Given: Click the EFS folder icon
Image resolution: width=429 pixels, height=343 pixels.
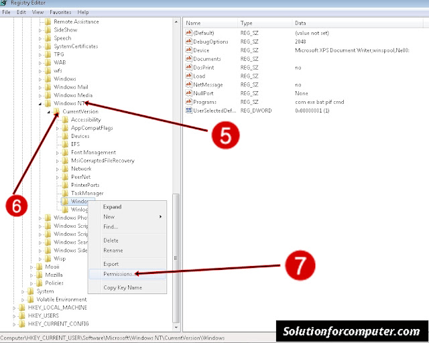Looking at the screenshot, I should [65, 144].
